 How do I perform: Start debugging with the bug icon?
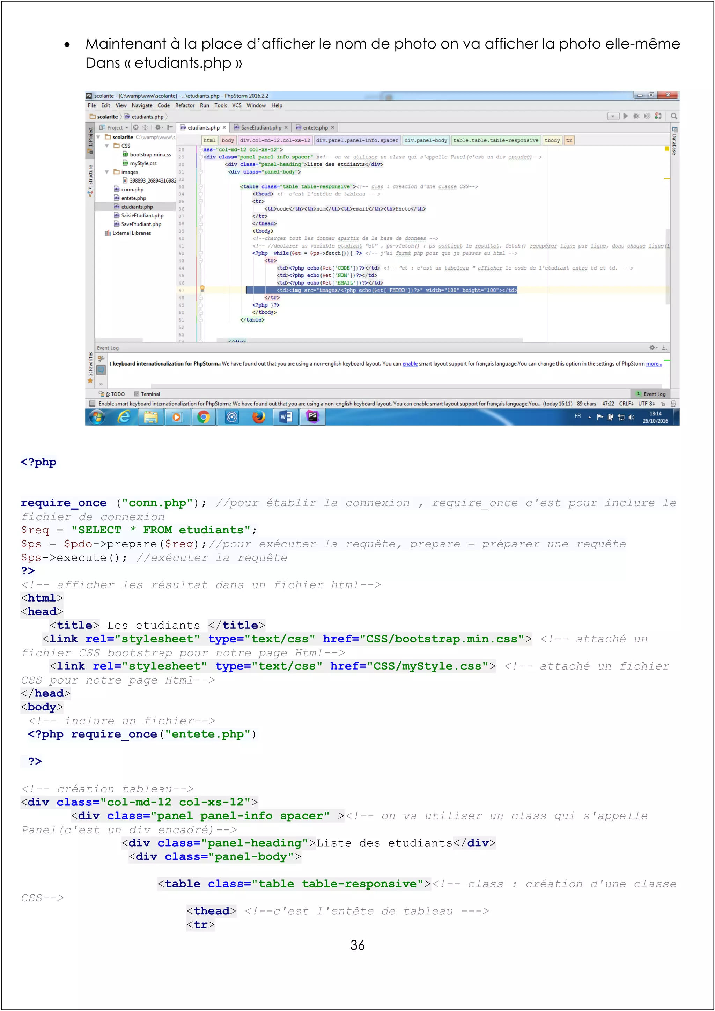tap(636, 116)
